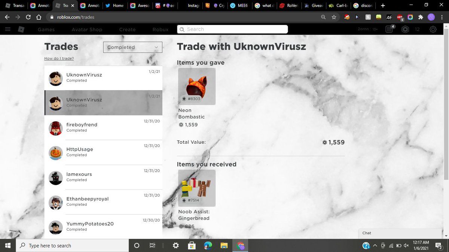Click the Noob Assist: Gingerbread item name
This screenshot has width=449, height=252.
194,215
